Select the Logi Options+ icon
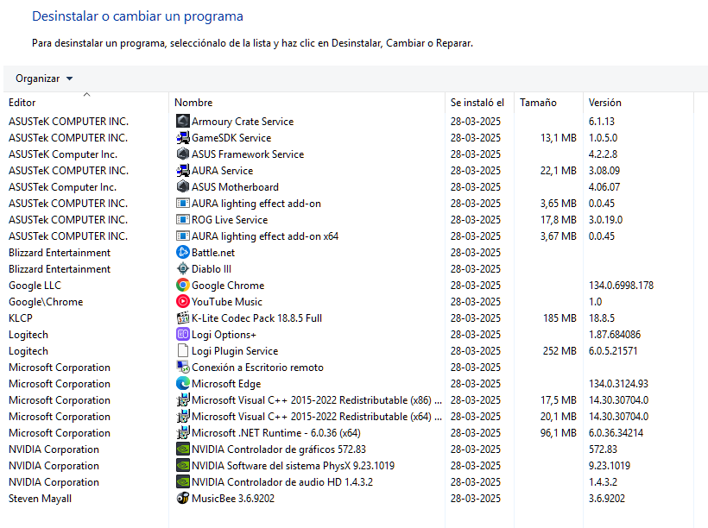The width and height of the screenshot is (708, 528). [x=183, y=335]
